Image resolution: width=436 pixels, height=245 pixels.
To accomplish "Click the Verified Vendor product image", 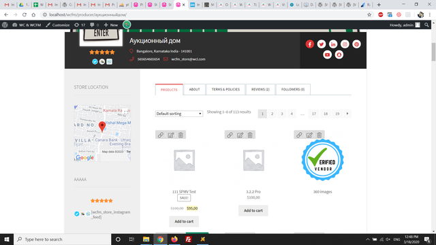I will click(x=322, y=160).
